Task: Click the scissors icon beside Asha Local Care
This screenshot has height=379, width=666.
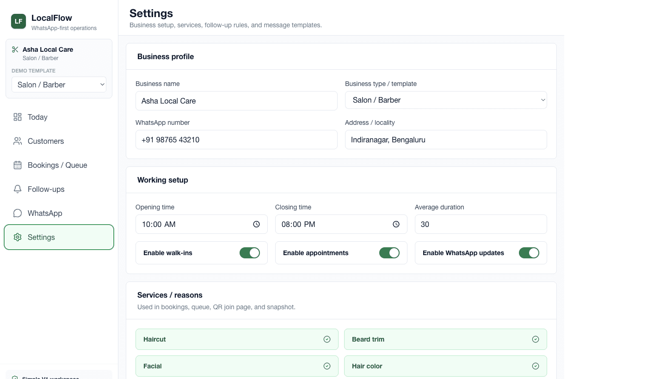Action: point(15,49)
